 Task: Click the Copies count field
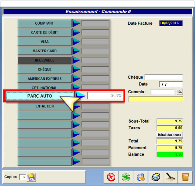coord(23,177)
